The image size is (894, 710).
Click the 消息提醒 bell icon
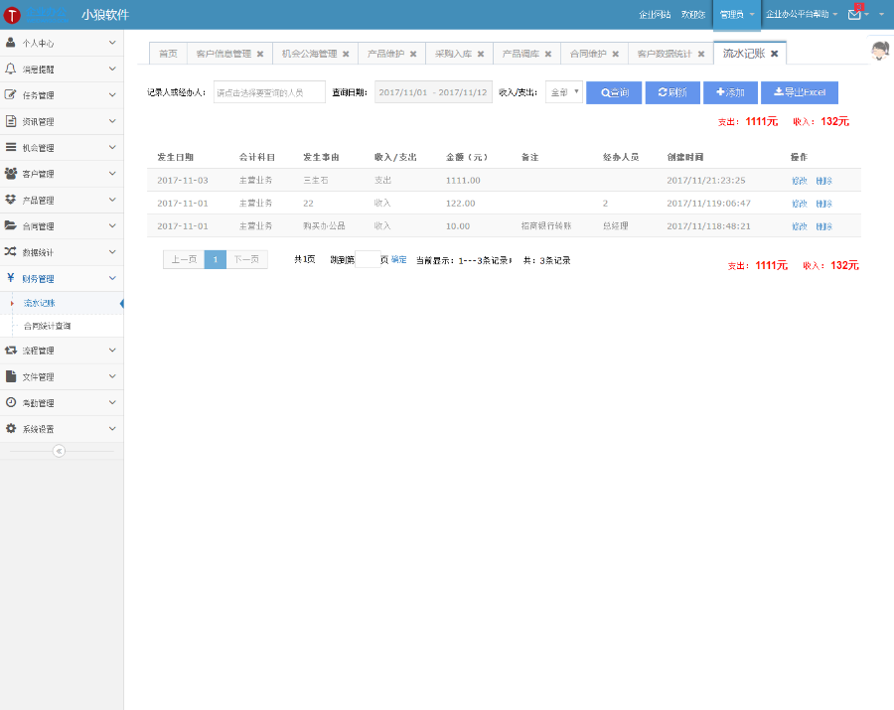10,69
